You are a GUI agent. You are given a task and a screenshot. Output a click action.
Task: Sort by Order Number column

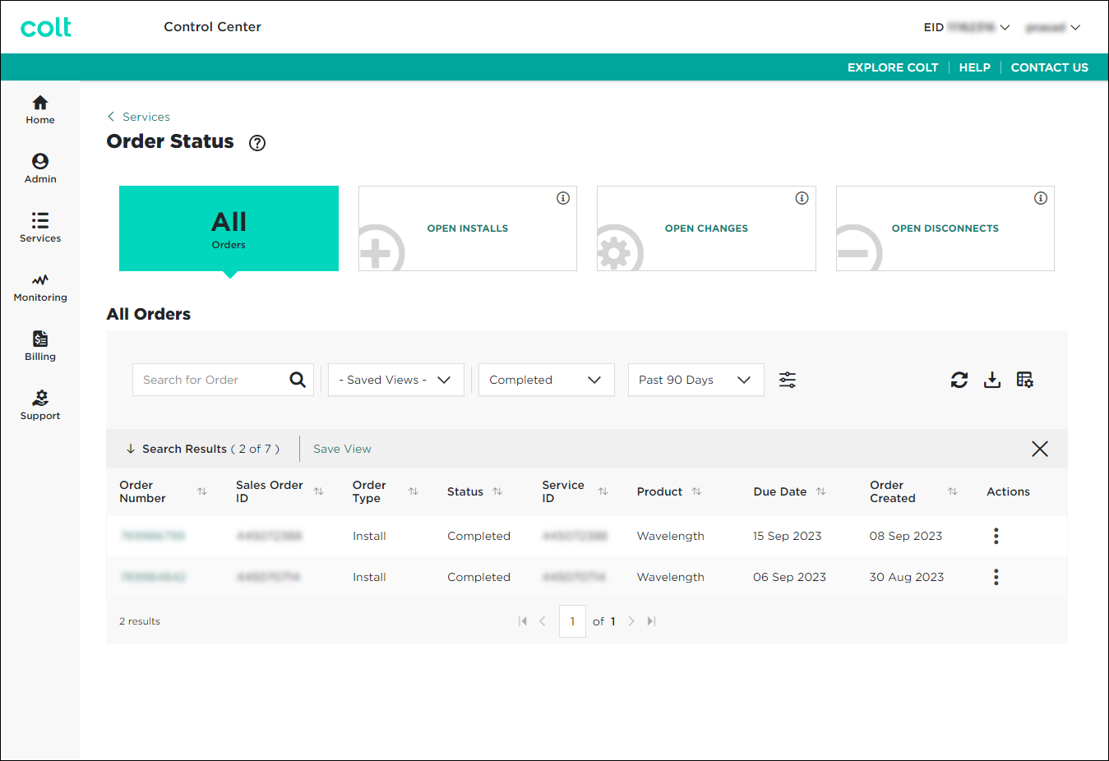point(202,491)
